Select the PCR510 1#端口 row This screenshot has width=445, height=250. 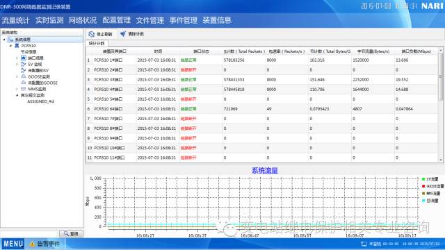[x=261, y=60]
